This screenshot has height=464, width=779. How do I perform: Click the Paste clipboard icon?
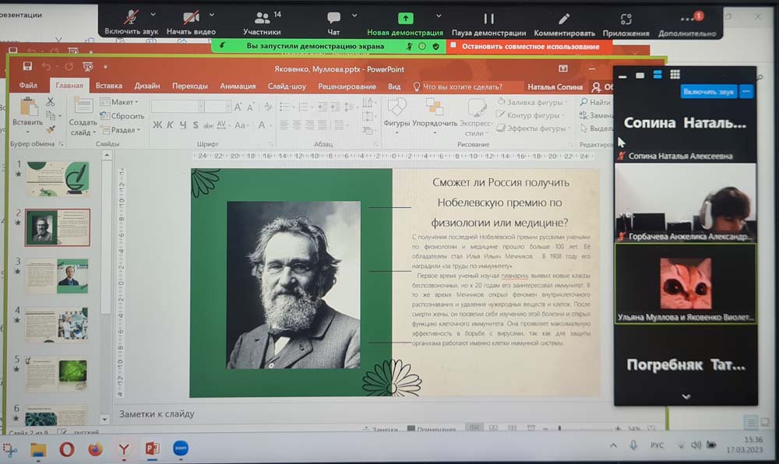(28, 106)
